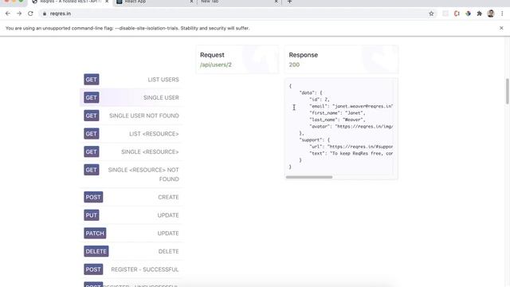Click the avatar URL line in response

point(351,126)
